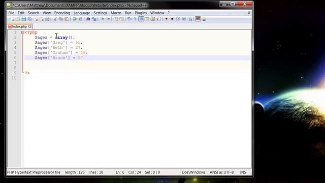Open the Run menu

coord(128,13)
